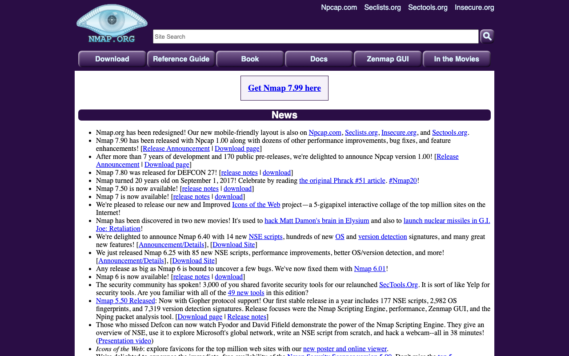
Task: Open the Docs navigation tab
Action: pos(319,59)
